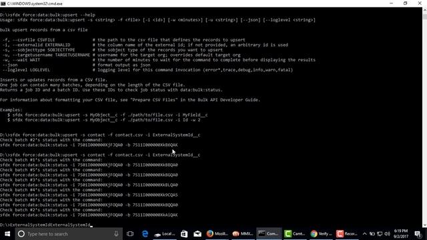
Task: Click example line ending with '-i MyField__c'
Action: [x=107, y=115]
